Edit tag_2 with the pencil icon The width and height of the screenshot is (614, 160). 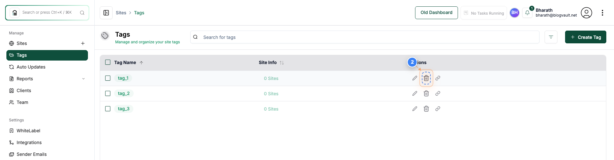415,93
